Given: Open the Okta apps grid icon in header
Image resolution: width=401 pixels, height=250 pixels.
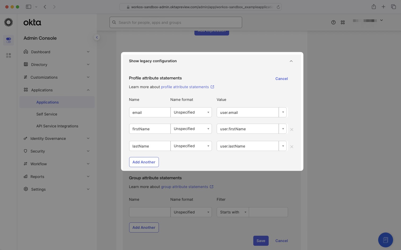Looking at the screenshot, I should coord(343,23).
